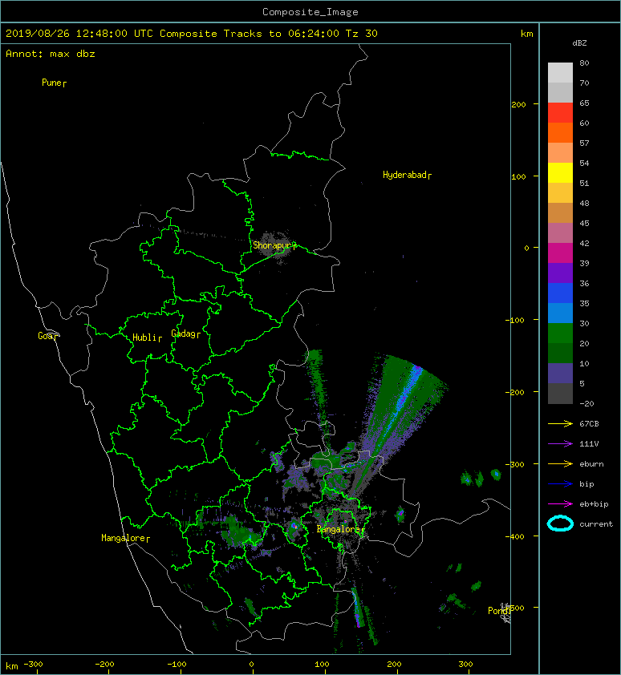The height and width of the screenshot is (675, 621).
Task: Click the purple 111V arrow icon
Action: pos(560,444)
